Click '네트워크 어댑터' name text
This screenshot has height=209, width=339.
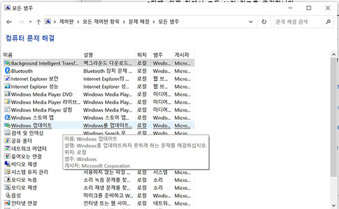point(29,149)
